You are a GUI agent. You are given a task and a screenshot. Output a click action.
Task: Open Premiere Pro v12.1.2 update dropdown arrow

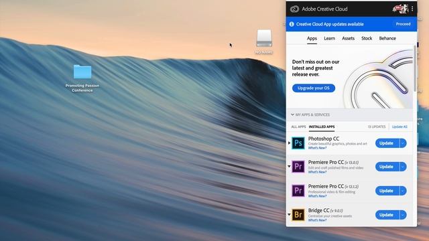coord(403,191)
